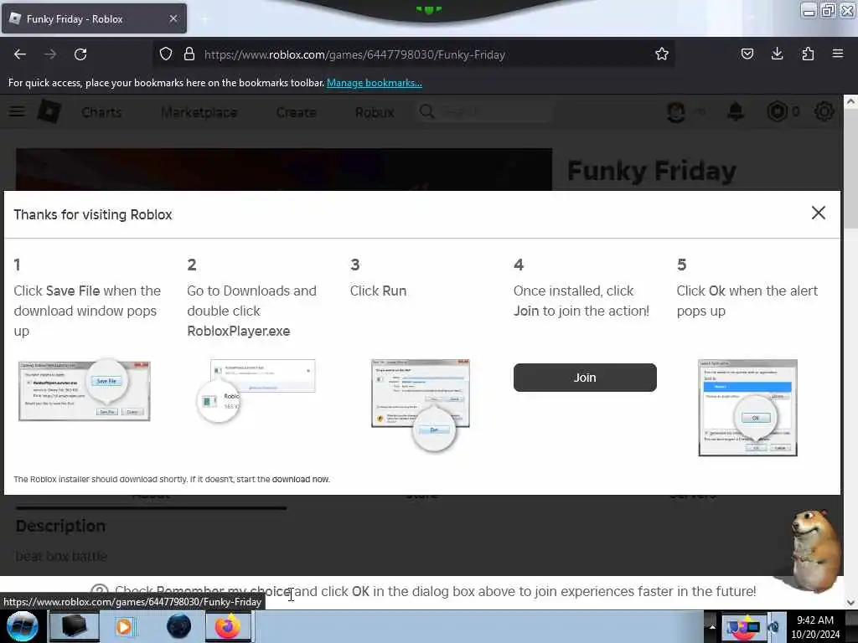Image resolution: width=858 pixels, height=643 pixels.
Task: Click the Funky Friday game title
Action: (x=651, y=171)
